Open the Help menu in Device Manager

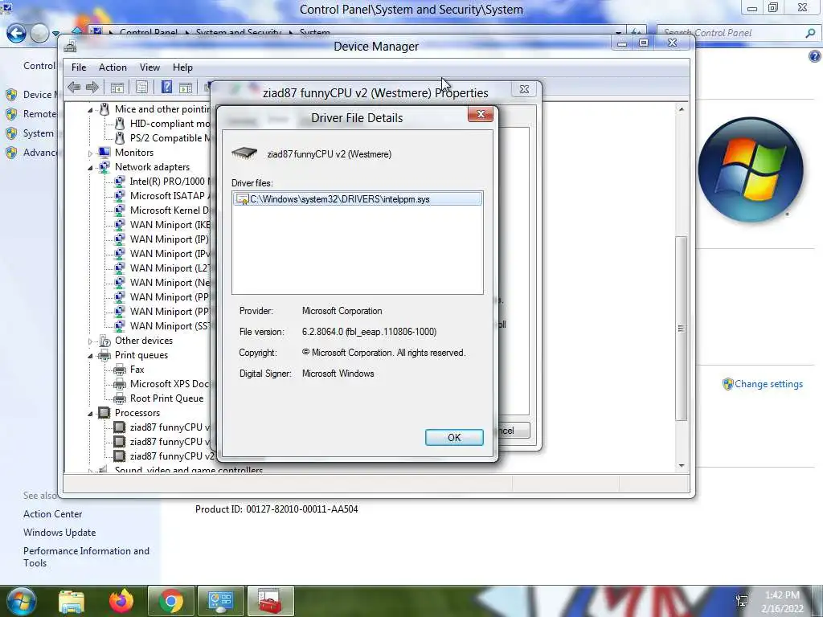[182, 67]
